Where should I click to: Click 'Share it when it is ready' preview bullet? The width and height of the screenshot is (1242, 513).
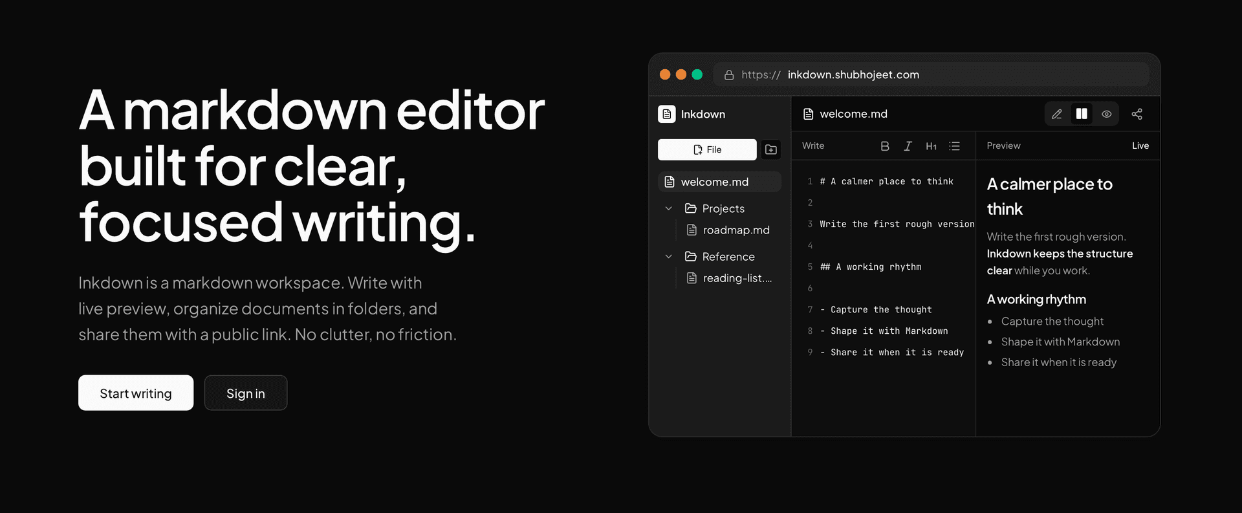tap(1059, 362)
